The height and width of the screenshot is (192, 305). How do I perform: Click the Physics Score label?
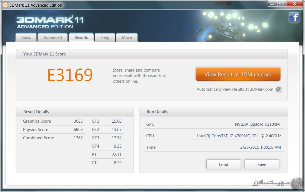[x=36, y=130]
